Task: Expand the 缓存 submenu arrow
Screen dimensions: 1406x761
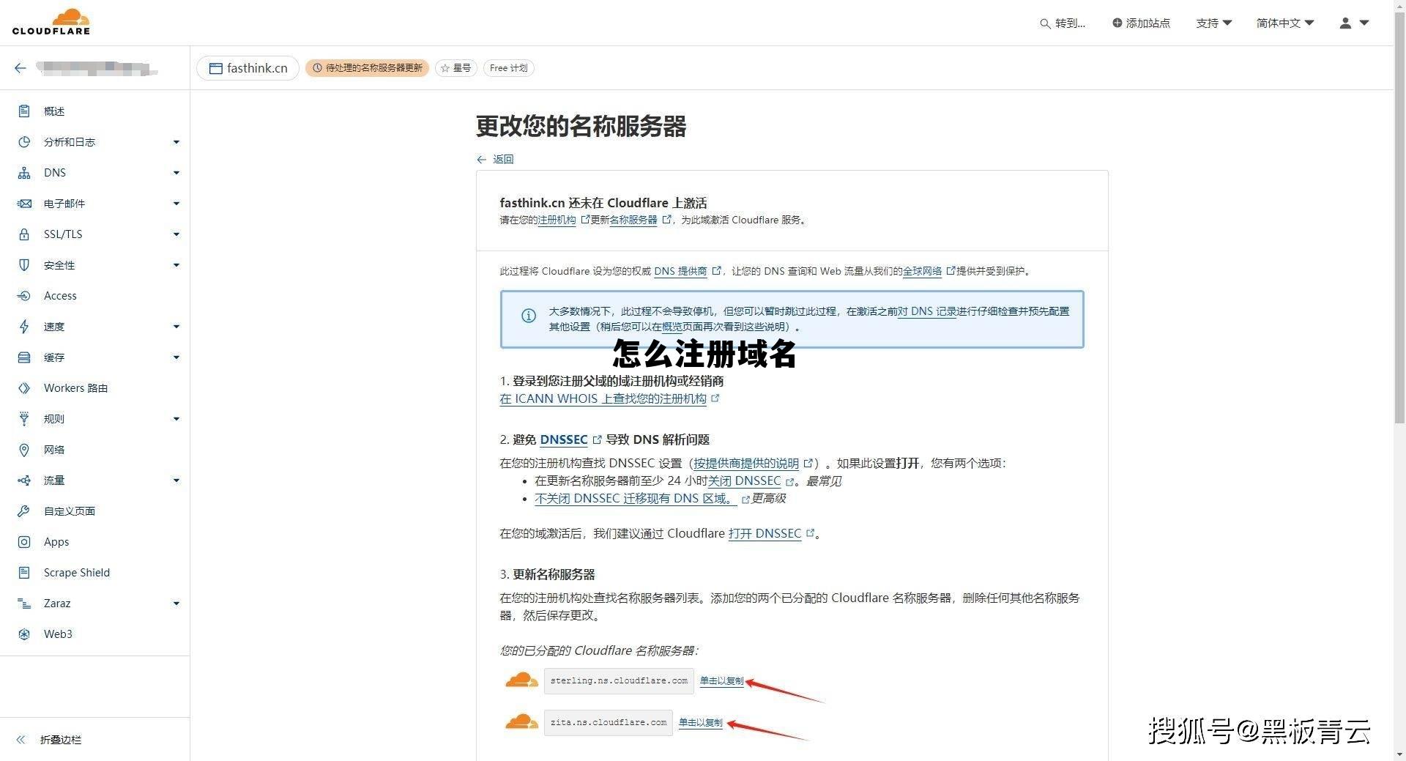Action: tap(176, 357)
